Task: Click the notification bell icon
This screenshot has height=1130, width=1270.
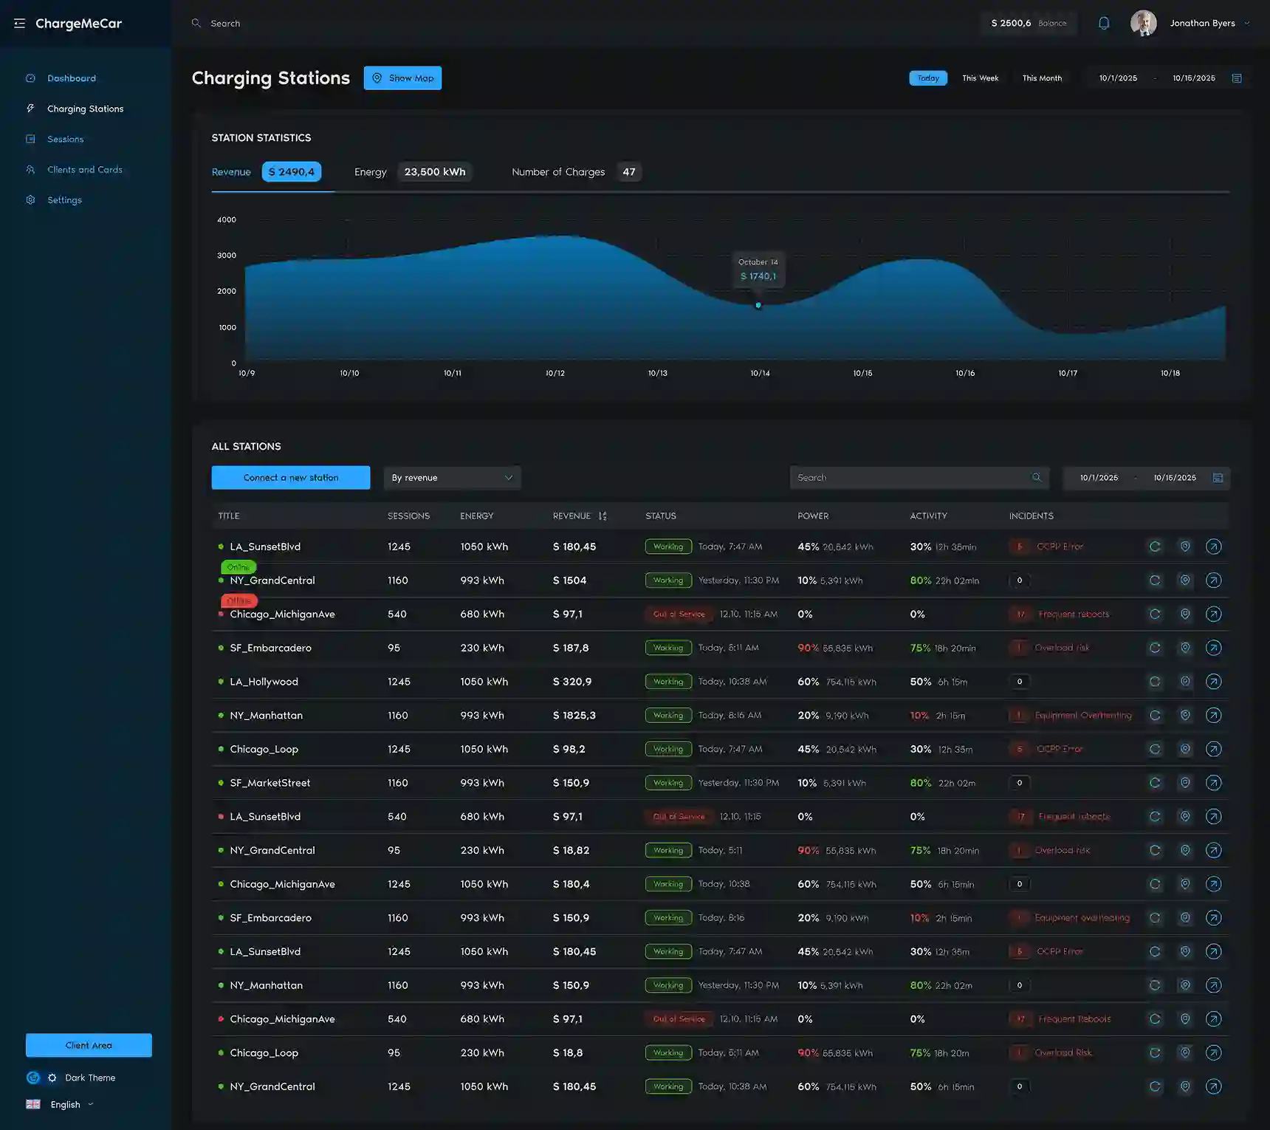Action: pyautogui.click(x=1104, y=23)
